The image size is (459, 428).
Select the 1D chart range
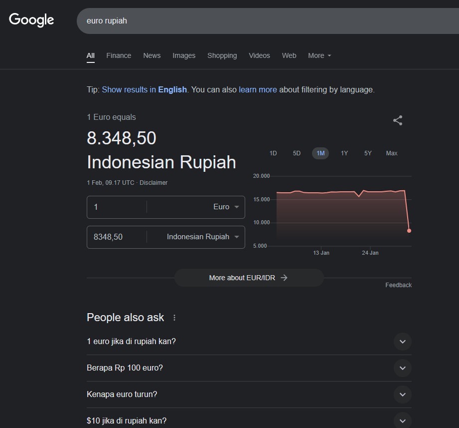[273, 153]
